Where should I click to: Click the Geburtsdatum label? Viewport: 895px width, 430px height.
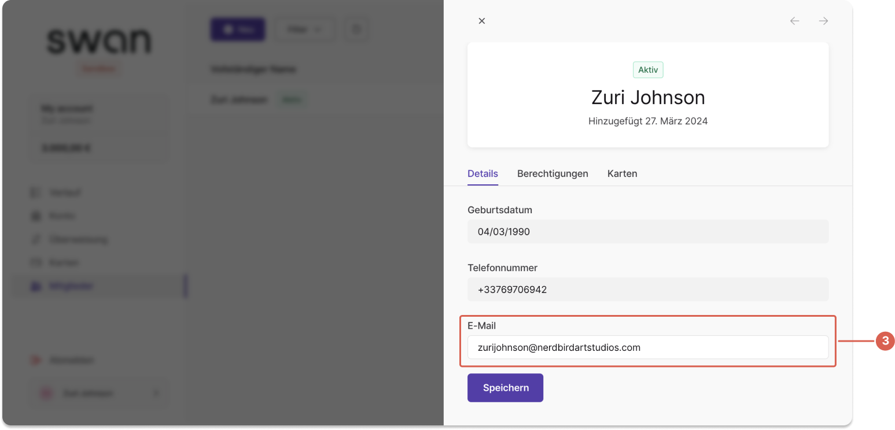[500, 210]
